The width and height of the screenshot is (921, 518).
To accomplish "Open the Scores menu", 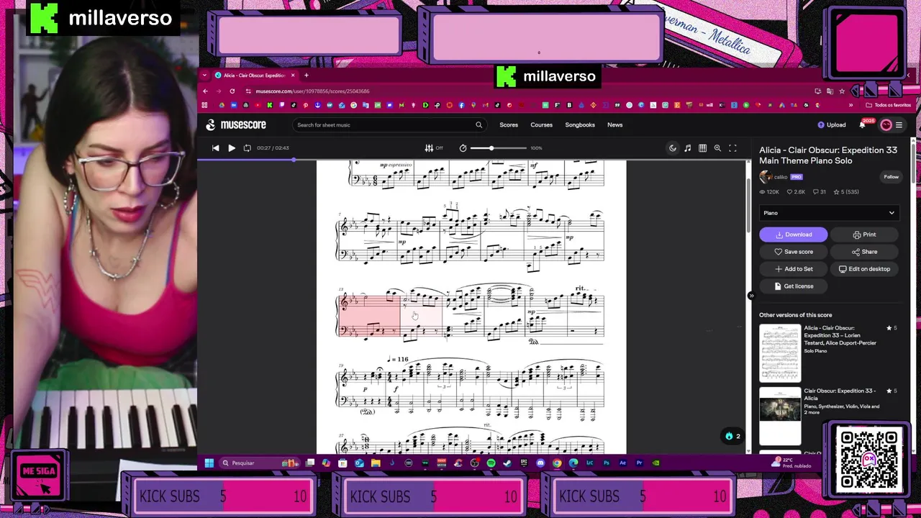I will [509, 124].
